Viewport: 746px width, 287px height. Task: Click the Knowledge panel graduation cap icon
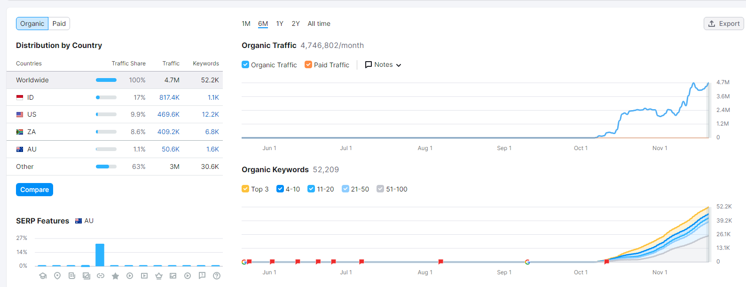pos(43,276)
